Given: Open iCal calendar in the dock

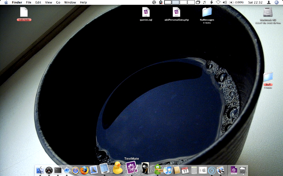Looking at the screenshot, I should pos(185,170).
